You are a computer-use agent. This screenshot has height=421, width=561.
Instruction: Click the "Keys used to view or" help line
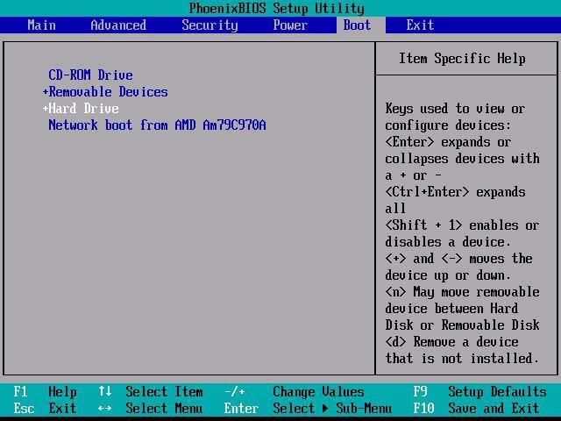click(x=455, y=108)
